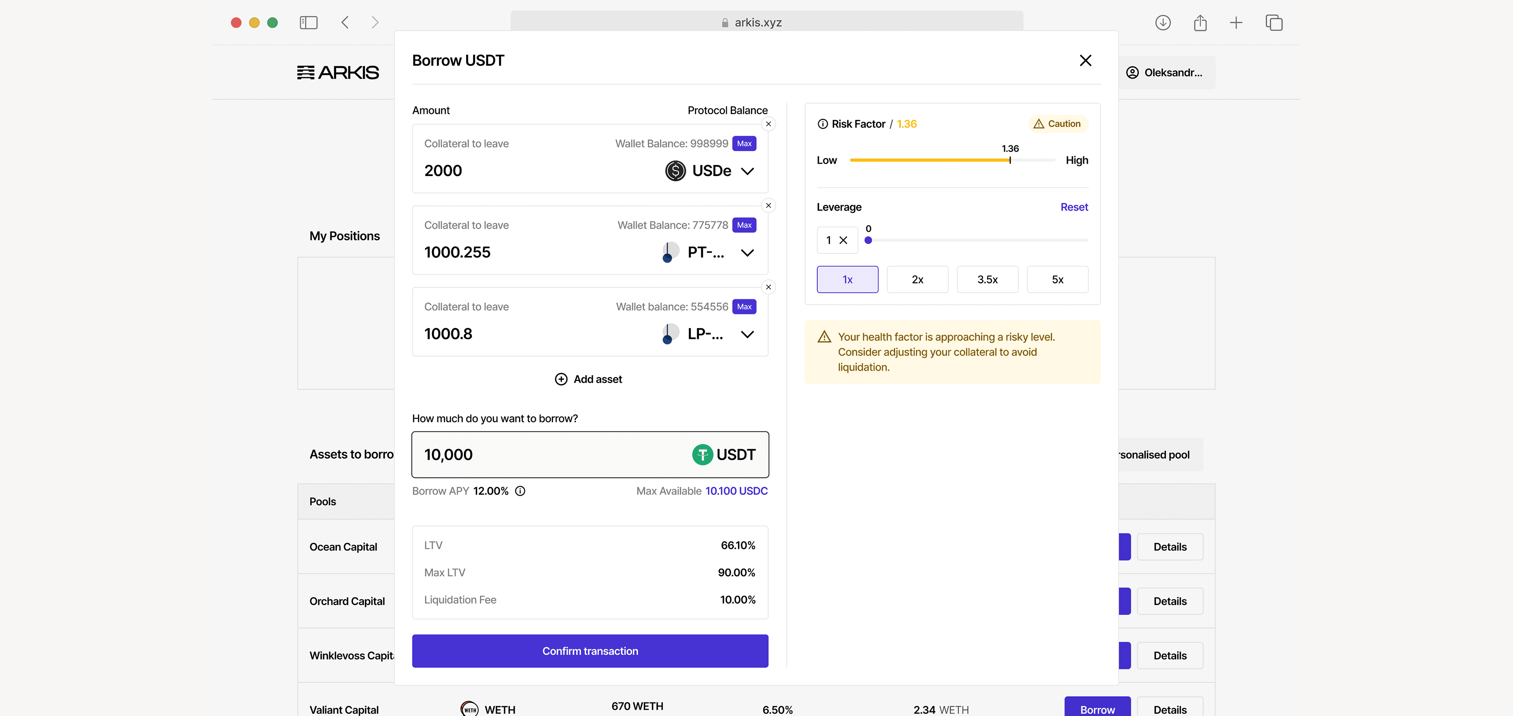The height and width of the screenshot is (716, 1513).
Task: Toggle the browser sidebar
Action: point(308,22)
